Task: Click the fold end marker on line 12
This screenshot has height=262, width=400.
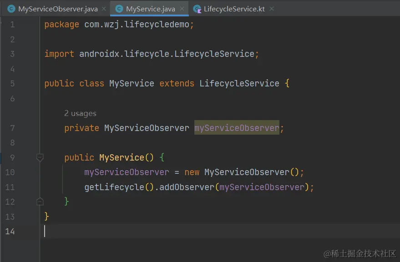Action: tap(40, 202)
